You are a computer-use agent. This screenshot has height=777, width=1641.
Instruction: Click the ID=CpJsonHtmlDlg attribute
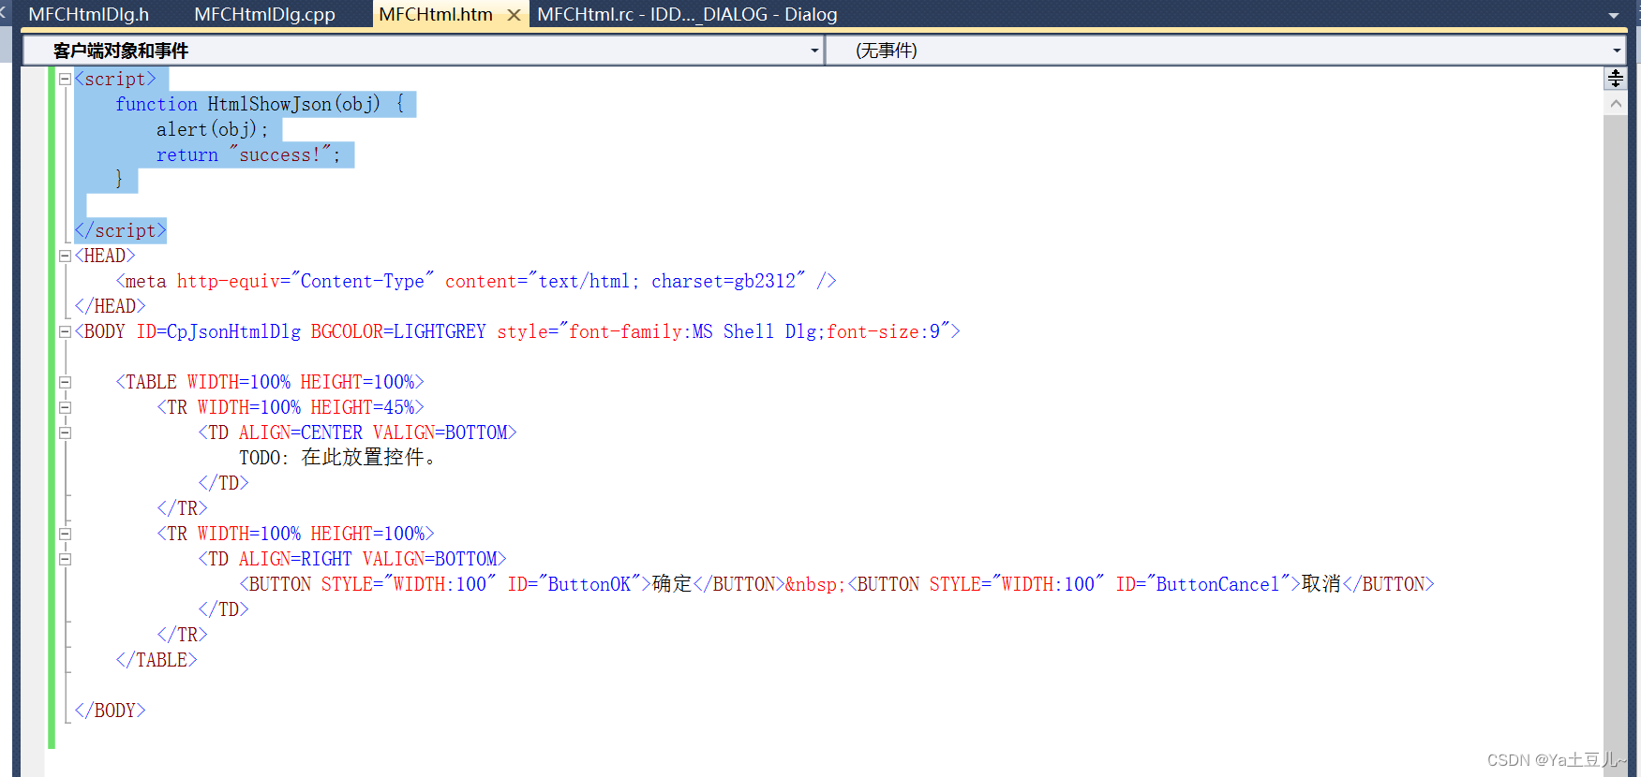point(218,331)
